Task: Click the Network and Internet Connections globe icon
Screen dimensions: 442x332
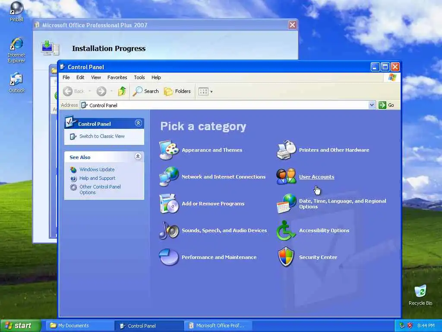Action: pos(169,177)
